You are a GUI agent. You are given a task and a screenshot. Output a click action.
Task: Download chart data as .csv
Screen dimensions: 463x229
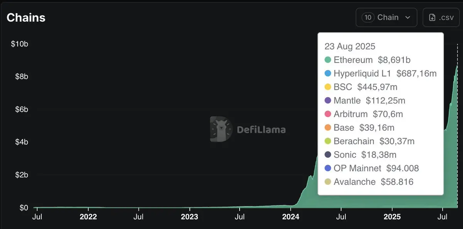(441, 17)
